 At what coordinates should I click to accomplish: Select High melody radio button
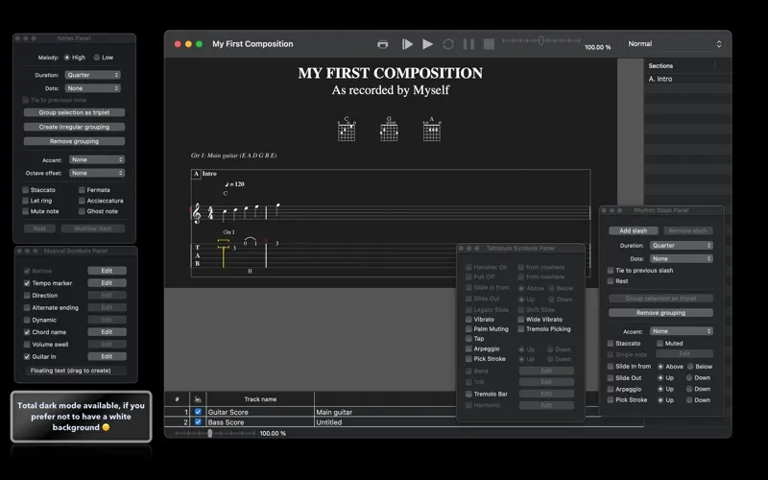tap(67, 58)
